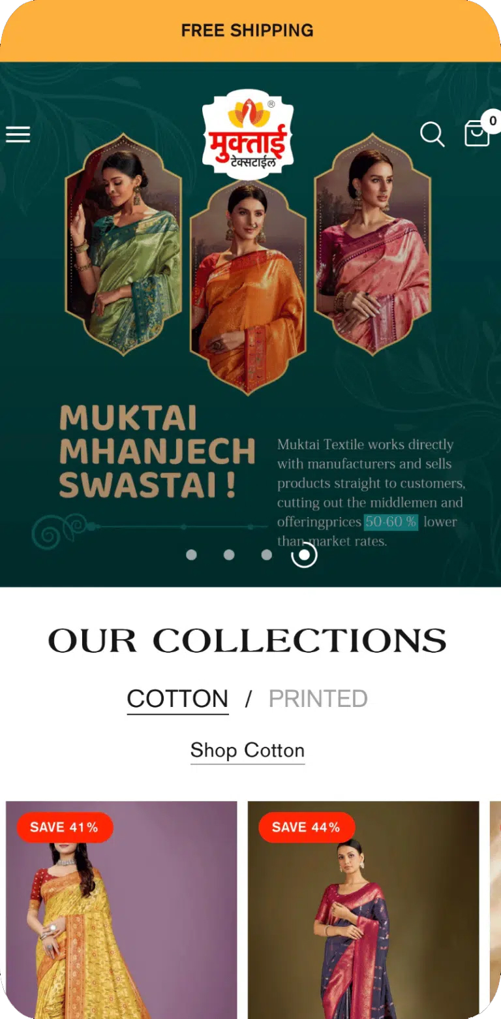Screen dimensions: 501x1019
Task: Click the highlighted 50-60 % text
Action: [391, 522]
